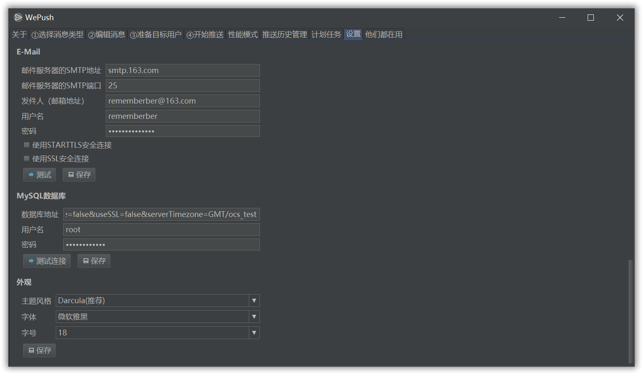
Task: Save the MySQL数据库 settings
Action: tap(94, 261)
